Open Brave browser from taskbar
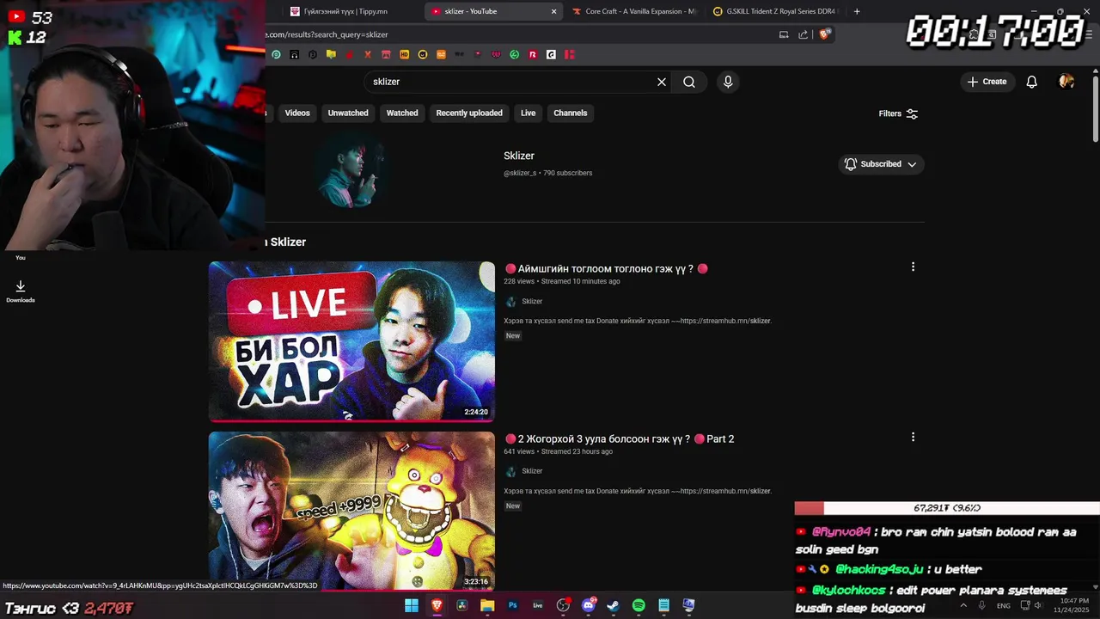The image size is (1100, 619). click(437, 605)
